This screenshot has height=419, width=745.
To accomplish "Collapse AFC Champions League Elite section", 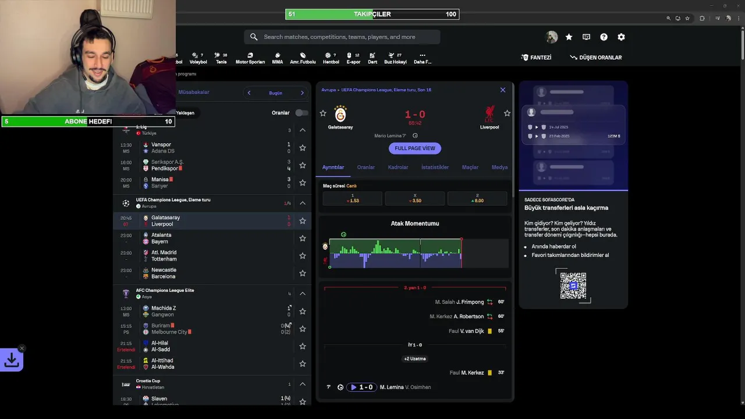I will pyautogui.click(x=303, y=294).
